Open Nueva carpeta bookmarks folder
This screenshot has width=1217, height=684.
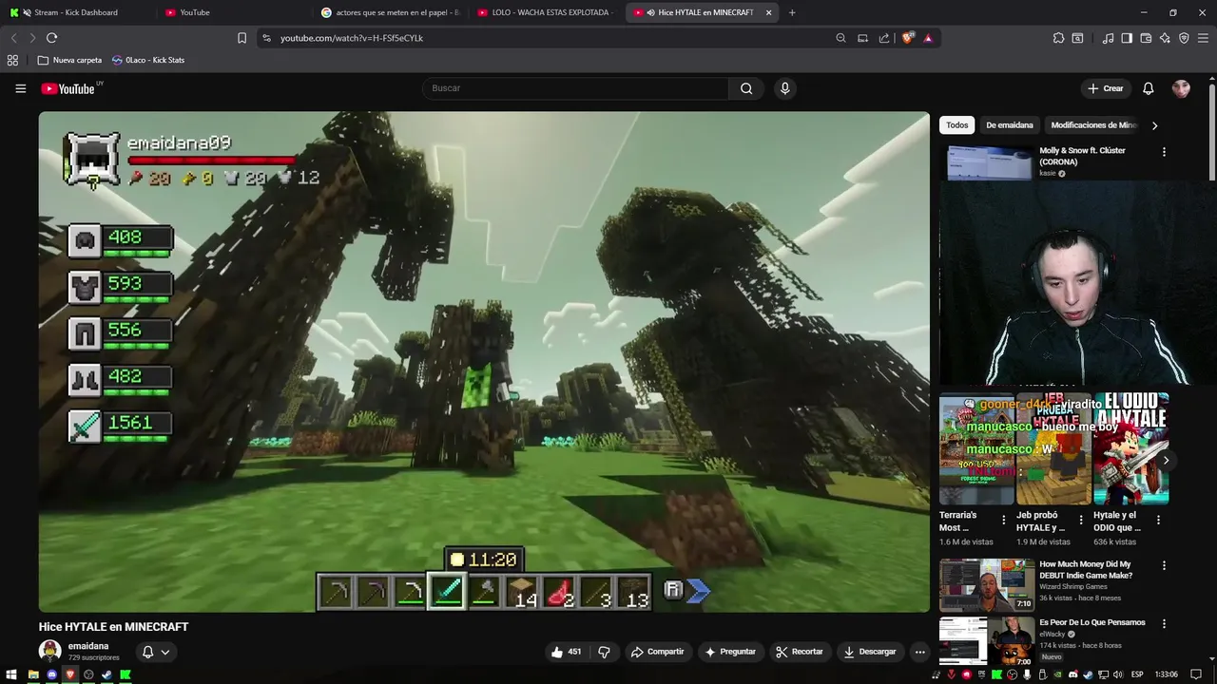tap(69, 60)
